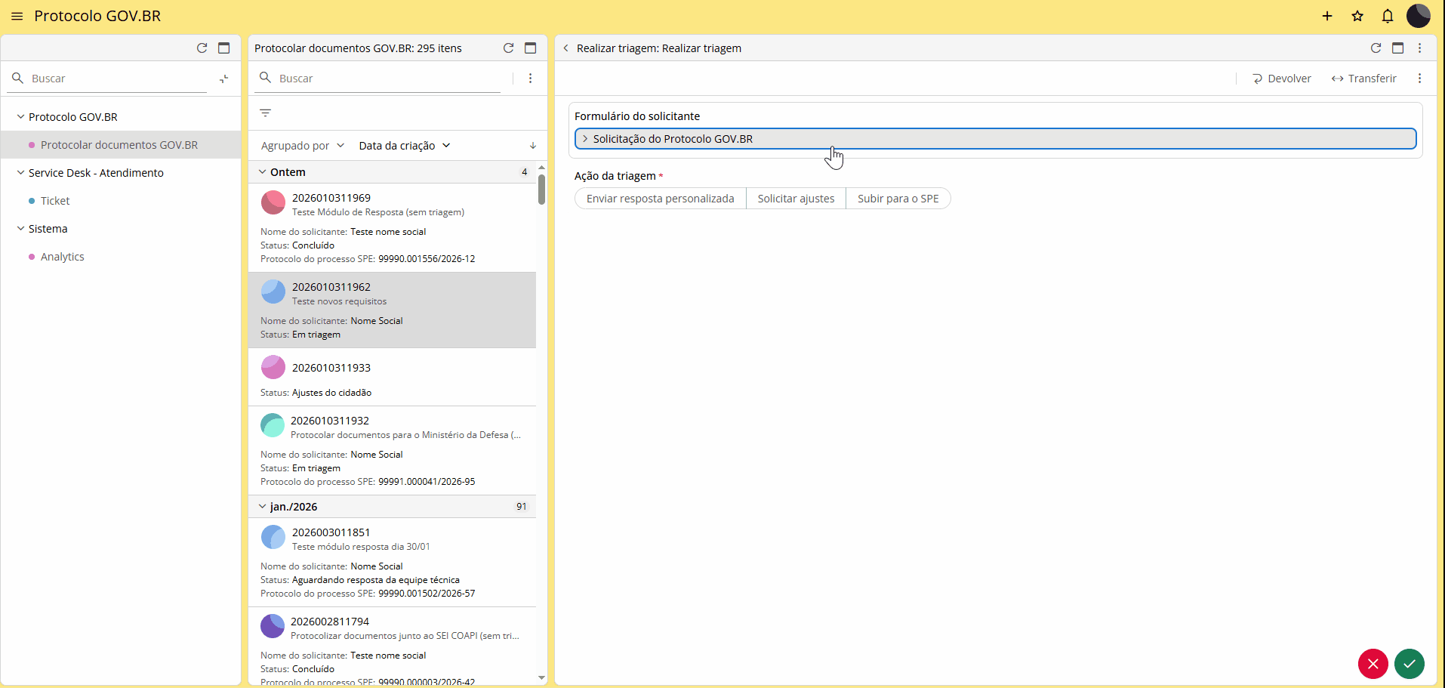Maximize the left navigation panel
The image size is (1445, 688).
point(223,48)
